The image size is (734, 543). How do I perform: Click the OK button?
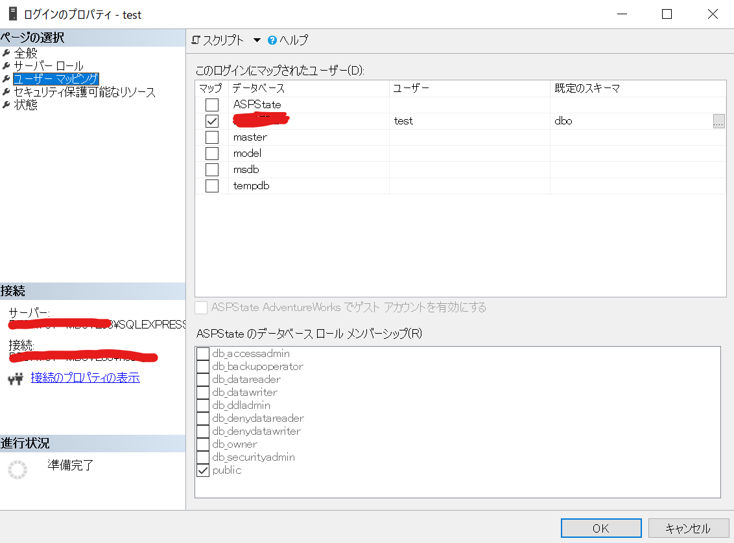[x=601, y=528]
